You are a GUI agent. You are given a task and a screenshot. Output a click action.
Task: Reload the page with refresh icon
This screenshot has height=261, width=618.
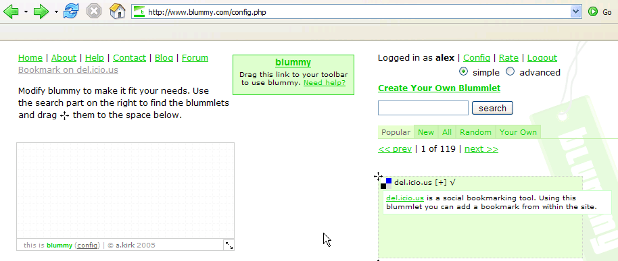point(71,11)
